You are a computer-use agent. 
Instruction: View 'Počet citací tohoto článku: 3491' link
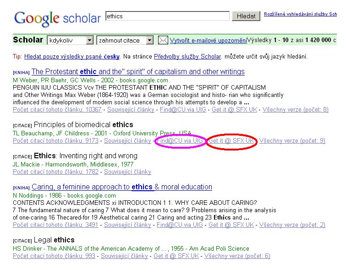click(55, 225)
